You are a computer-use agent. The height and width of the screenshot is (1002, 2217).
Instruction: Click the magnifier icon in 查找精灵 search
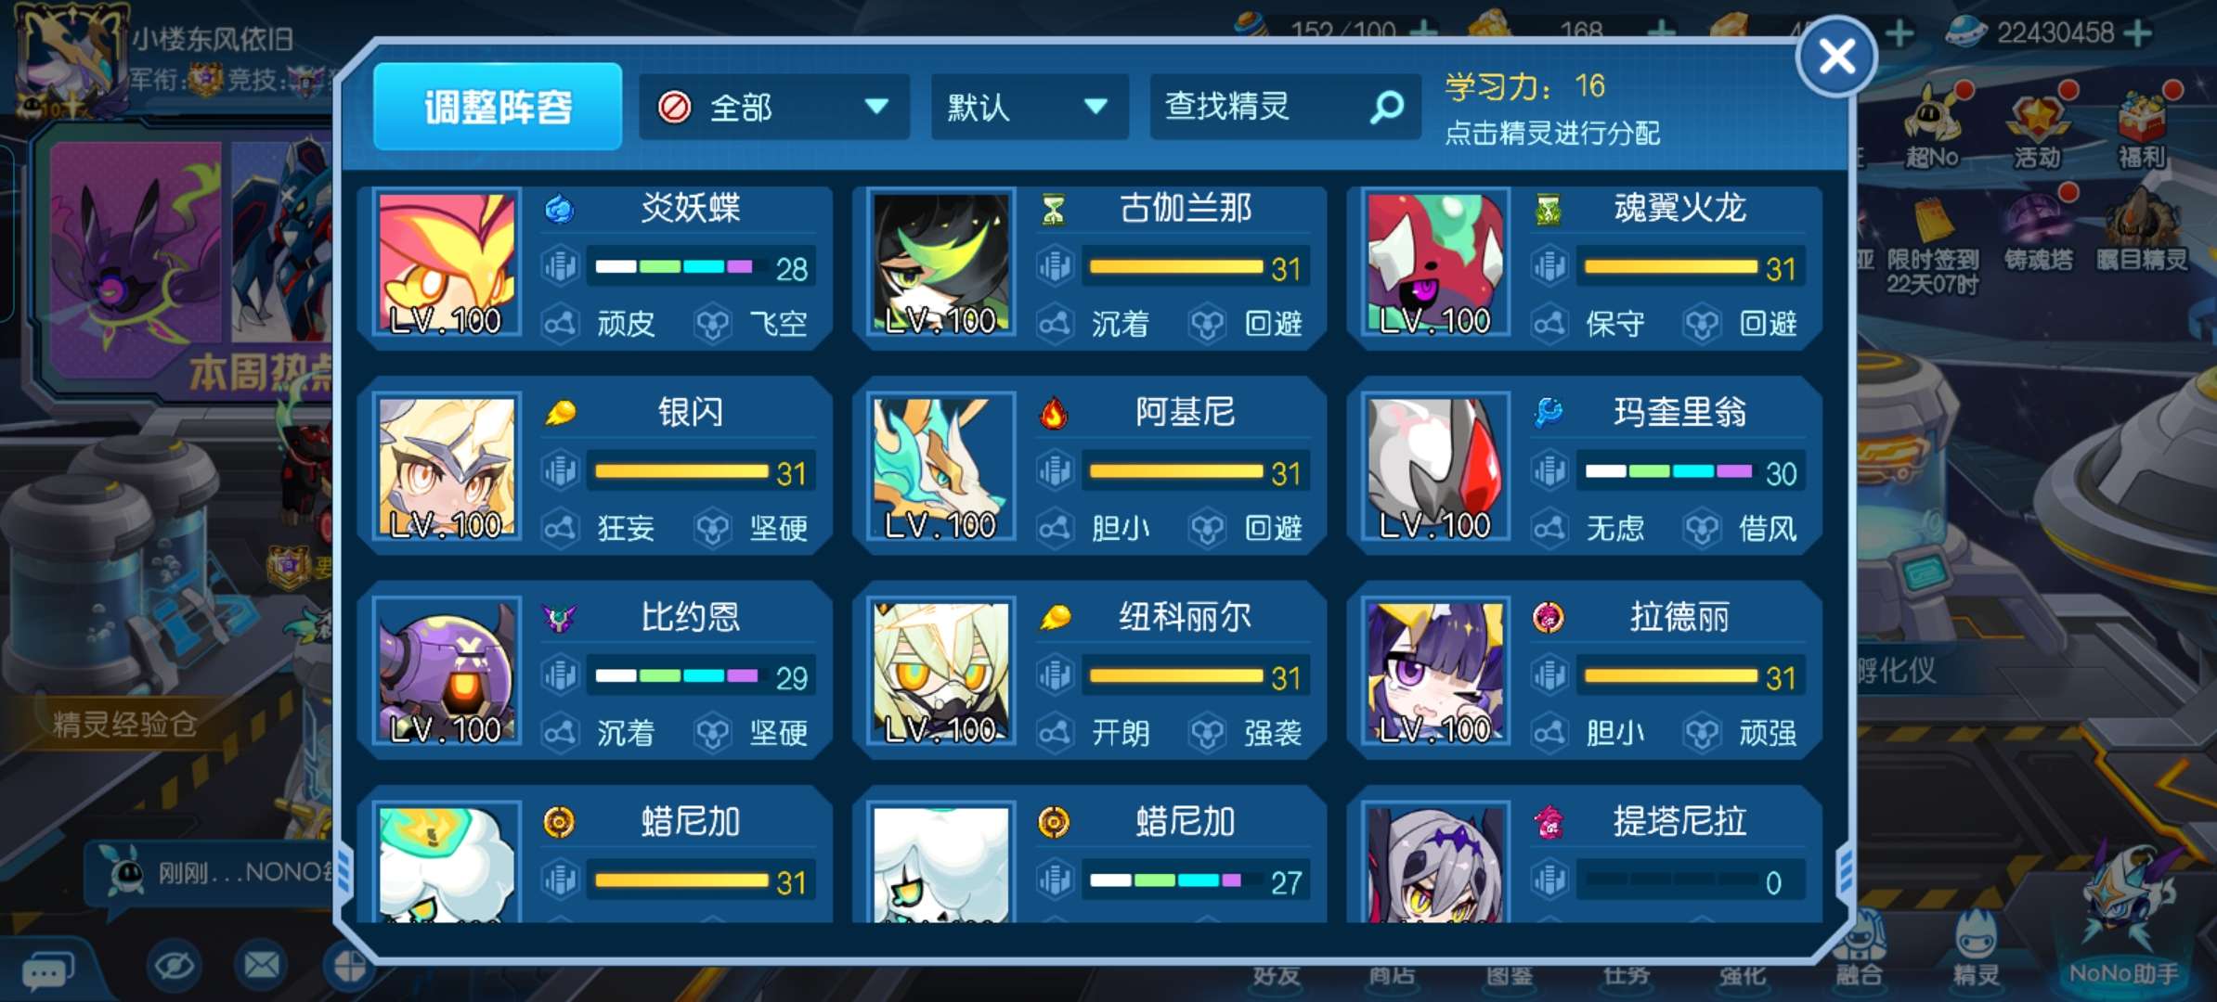(1387, 108)
